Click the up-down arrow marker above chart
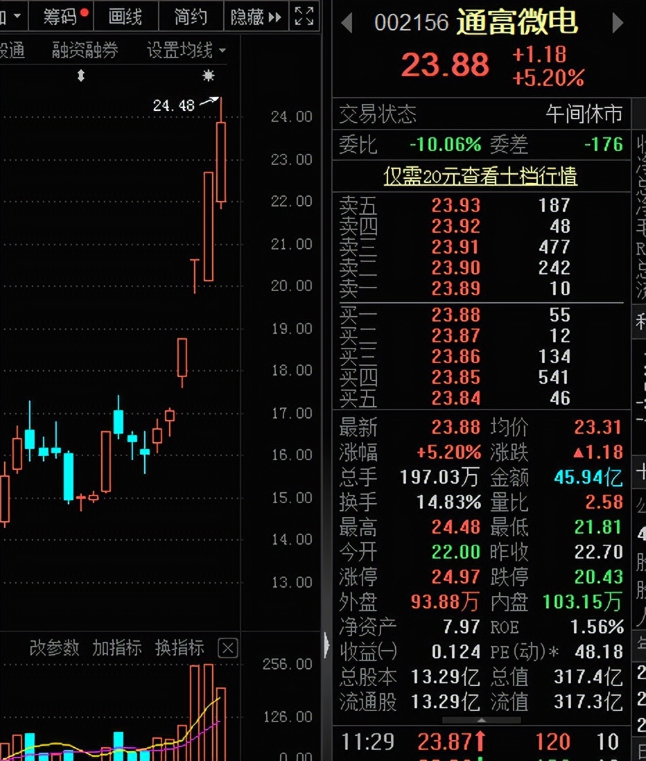Image resolution: width=646 pixels, height=761 pixels. (80, 76)
